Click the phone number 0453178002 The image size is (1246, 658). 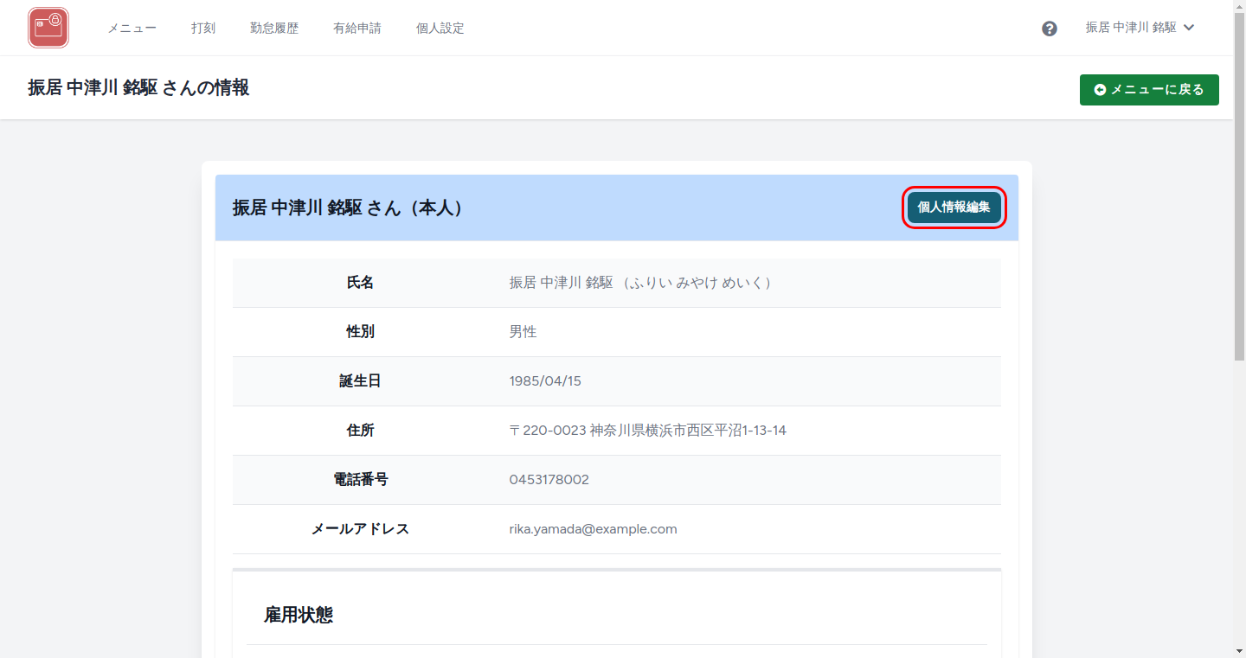click(549, 480)
